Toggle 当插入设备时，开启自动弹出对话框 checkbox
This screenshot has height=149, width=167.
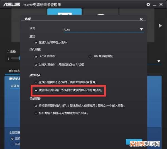click(x=36, y=65)
